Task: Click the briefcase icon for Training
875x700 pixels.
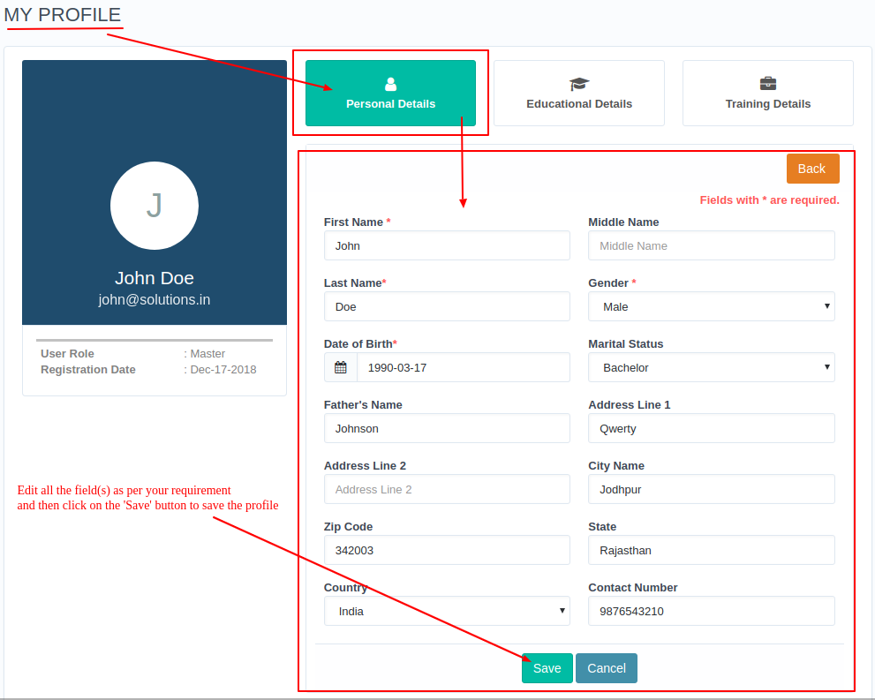Action: click(x=768, y=84)
